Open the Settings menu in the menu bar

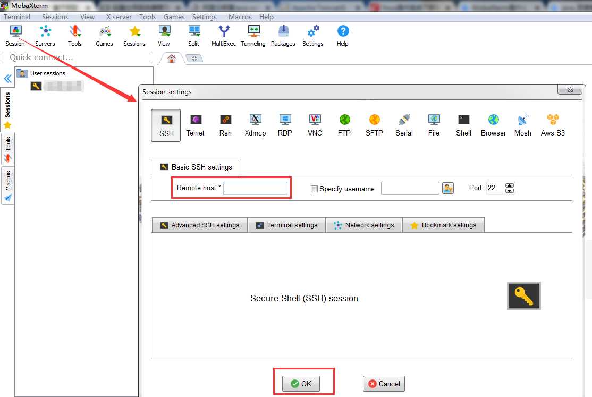pyautogui.click(x=204, y=17)
